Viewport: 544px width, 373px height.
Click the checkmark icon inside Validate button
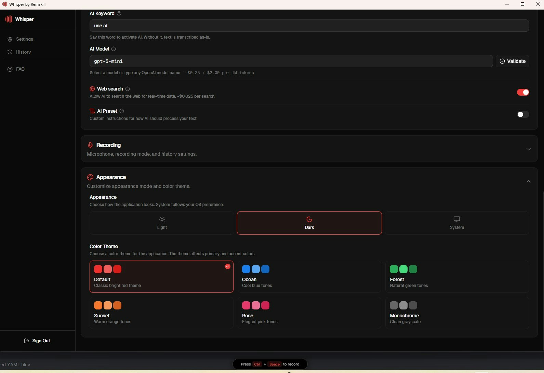[x=502, y=61]
